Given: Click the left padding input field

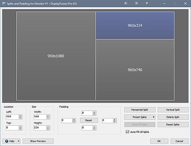Looking at the screenshot, I should tap(67, 120).
